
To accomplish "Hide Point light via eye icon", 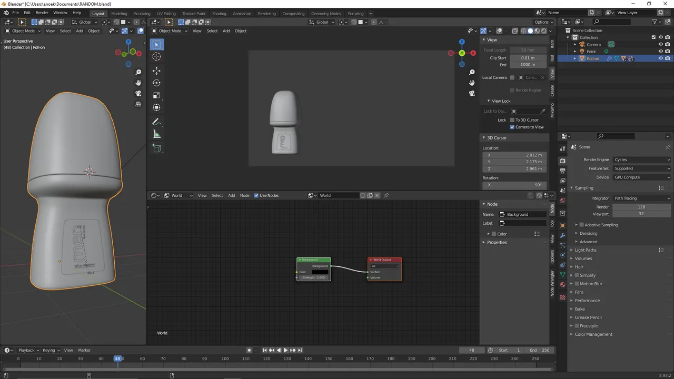I will 661,52.
